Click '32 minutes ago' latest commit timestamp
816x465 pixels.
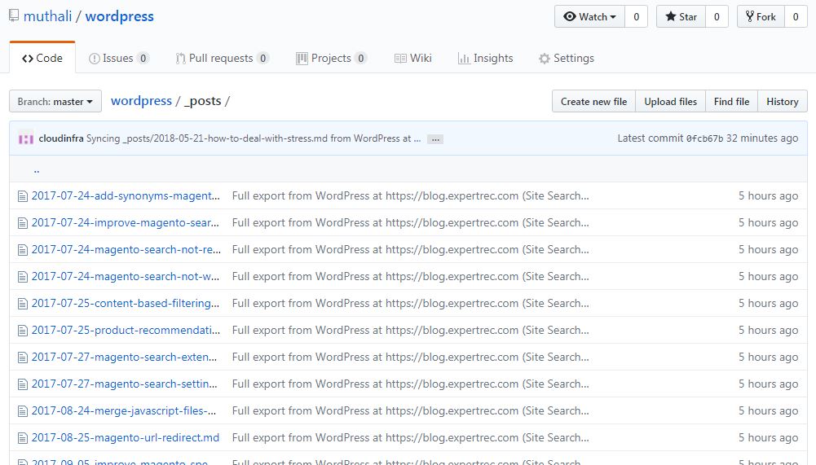[x=762, y=138]
